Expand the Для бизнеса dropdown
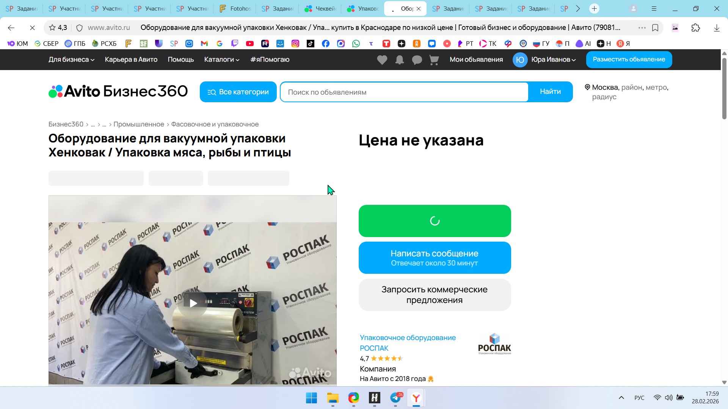Image resolution: width=728 pixels, height=409 pixels. (71, 59)
